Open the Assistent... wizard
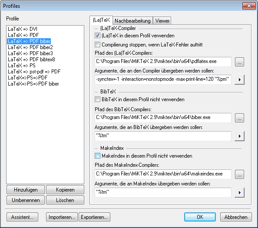 coord(23,217)
